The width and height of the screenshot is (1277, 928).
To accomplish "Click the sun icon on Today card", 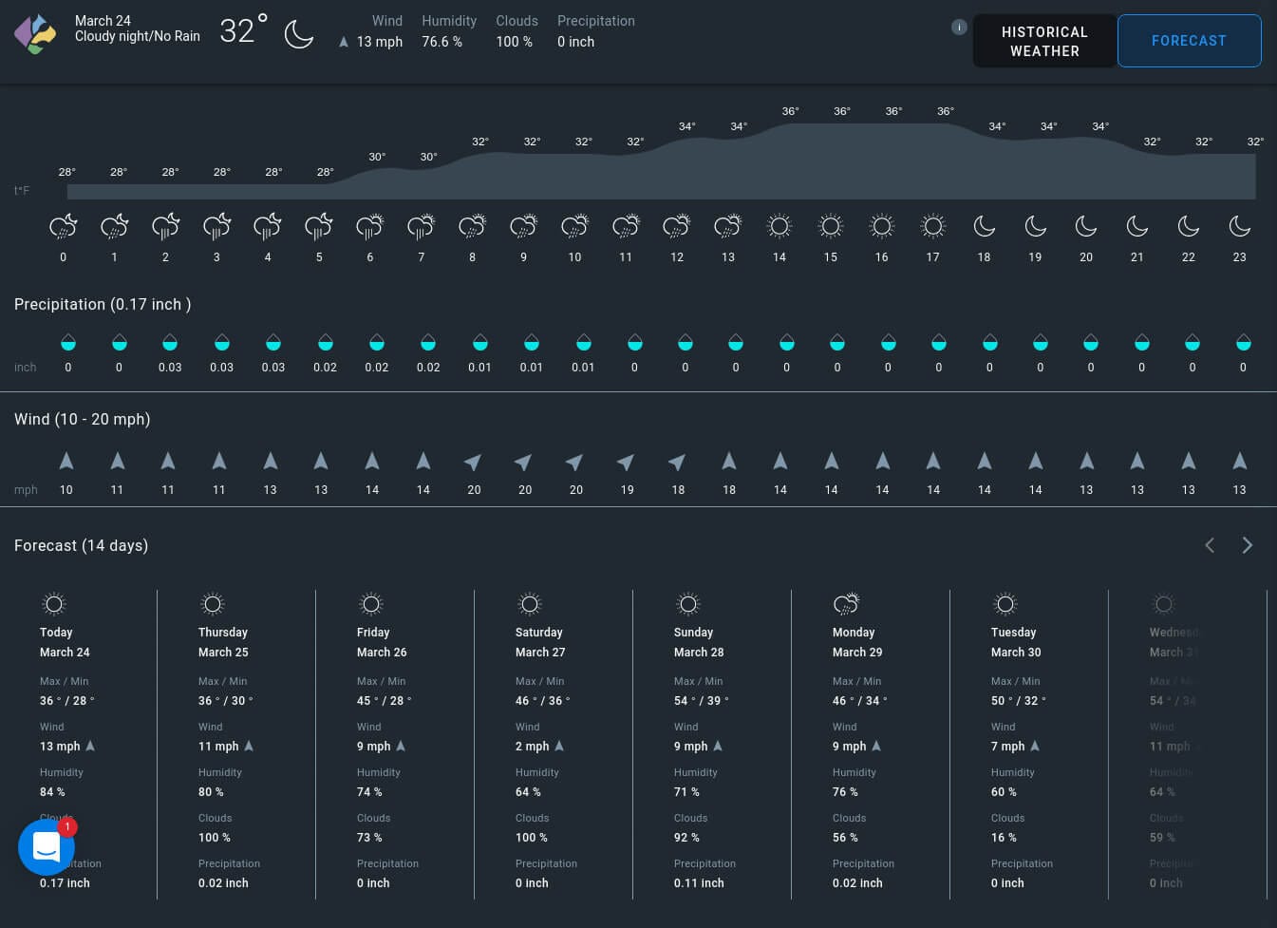I will (54, 604).
